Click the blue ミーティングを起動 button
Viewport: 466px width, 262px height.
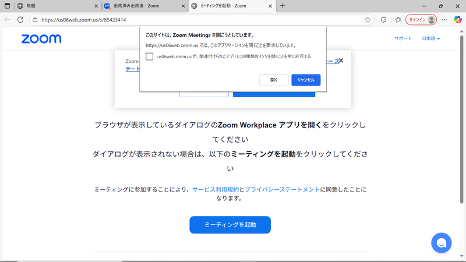click(x=230, y=225)
